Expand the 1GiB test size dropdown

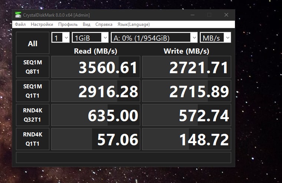tap(90, 38)
